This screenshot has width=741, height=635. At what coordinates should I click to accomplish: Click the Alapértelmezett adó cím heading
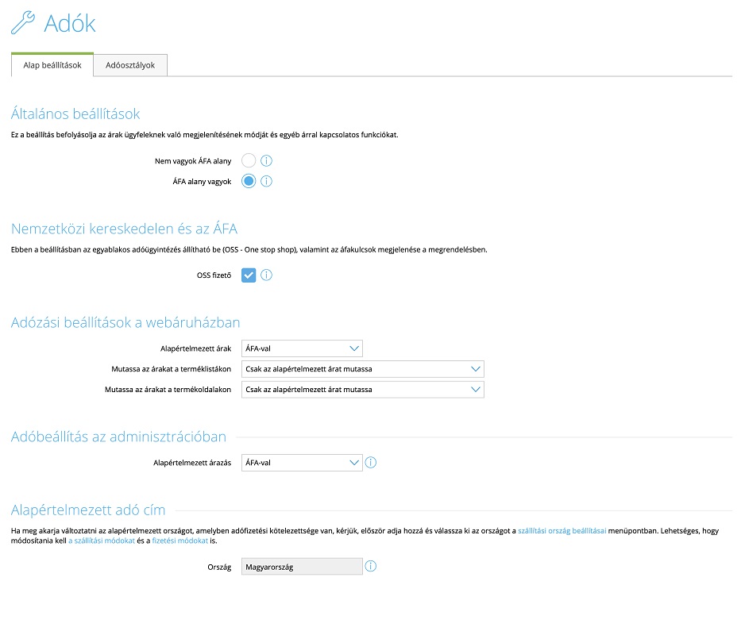[88, 510]
